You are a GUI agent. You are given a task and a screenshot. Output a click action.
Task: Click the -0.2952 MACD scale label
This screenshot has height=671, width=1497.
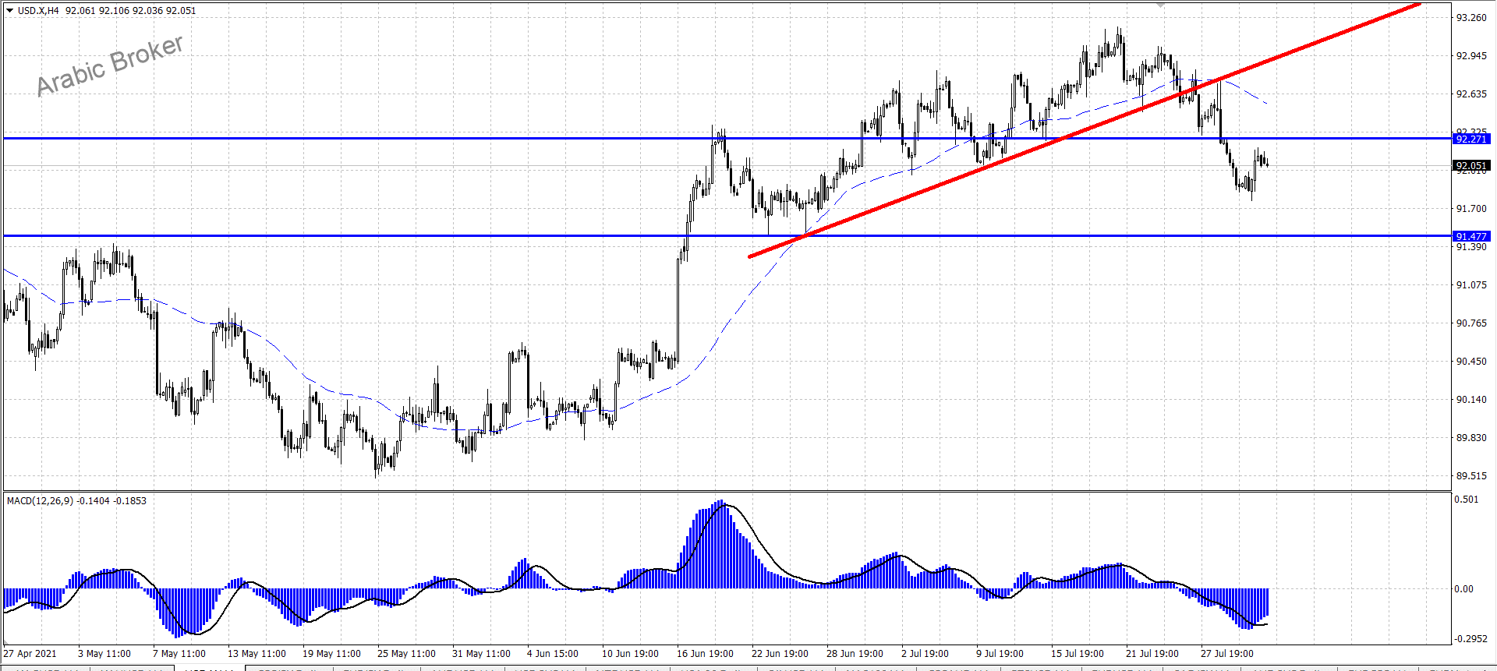pyautogui.click(x=1471, y=639)
